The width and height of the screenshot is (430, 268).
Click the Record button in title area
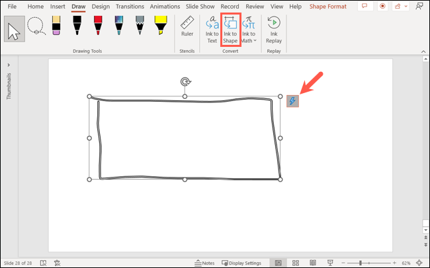coord(383,6)
